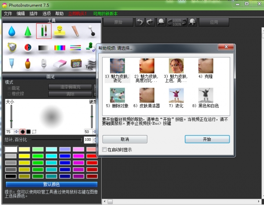Pick the yellow clone stamp tool
264x205 pixels.
tap(60, 31)
